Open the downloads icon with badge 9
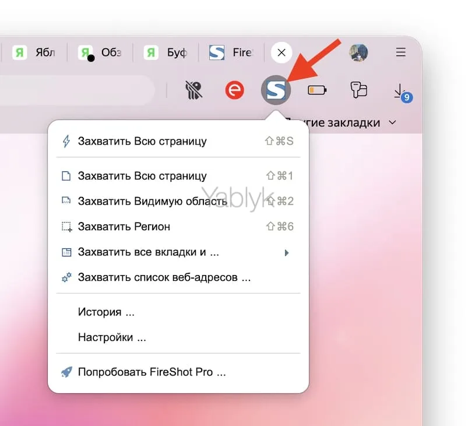The height and width of the screenshot is (426, 475). [x=400, y=90]
